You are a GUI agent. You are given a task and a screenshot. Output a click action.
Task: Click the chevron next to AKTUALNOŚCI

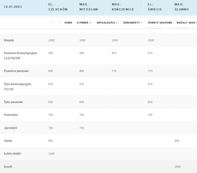(x=117, y=23)
